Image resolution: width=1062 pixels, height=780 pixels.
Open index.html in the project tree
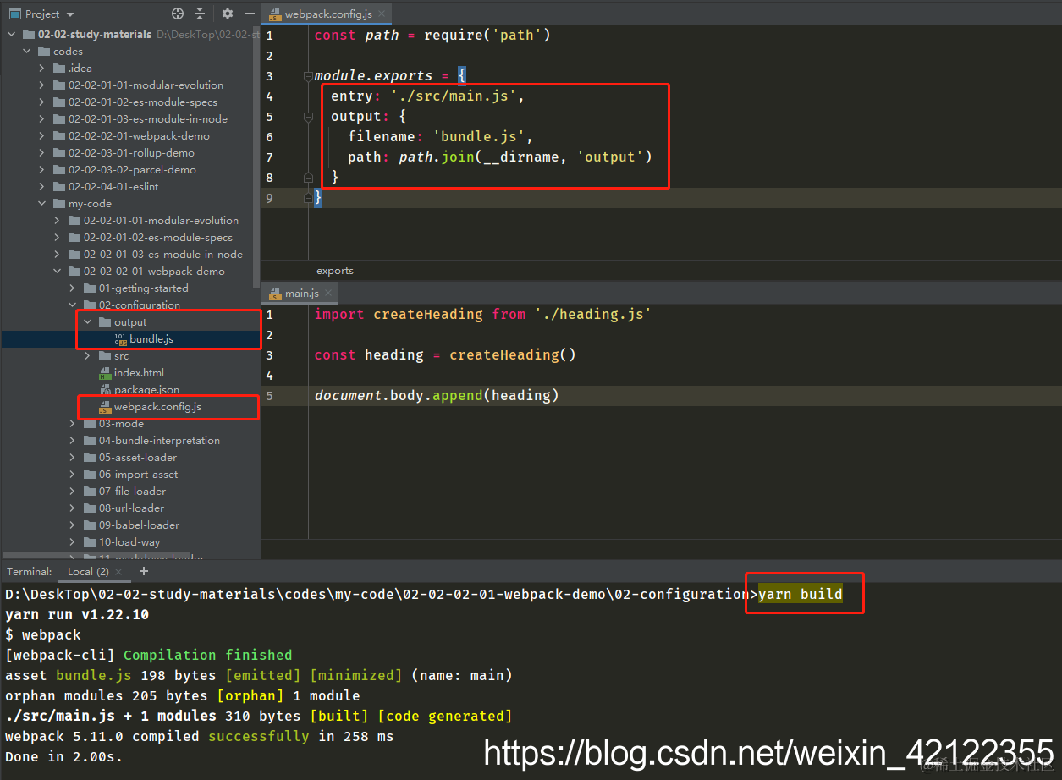point(139,373)
